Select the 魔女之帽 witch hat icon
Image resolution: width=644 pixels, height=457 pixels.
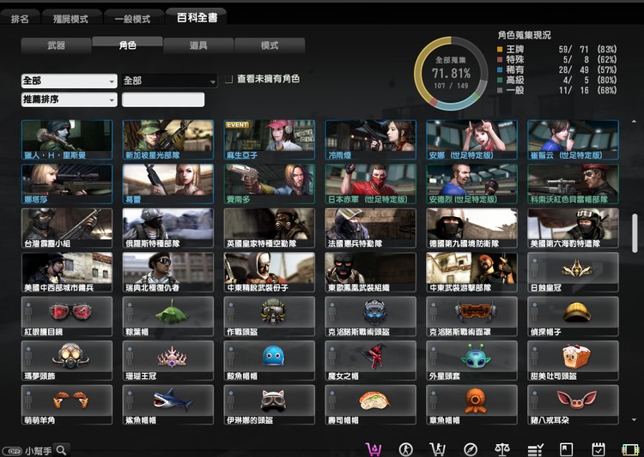374,356
